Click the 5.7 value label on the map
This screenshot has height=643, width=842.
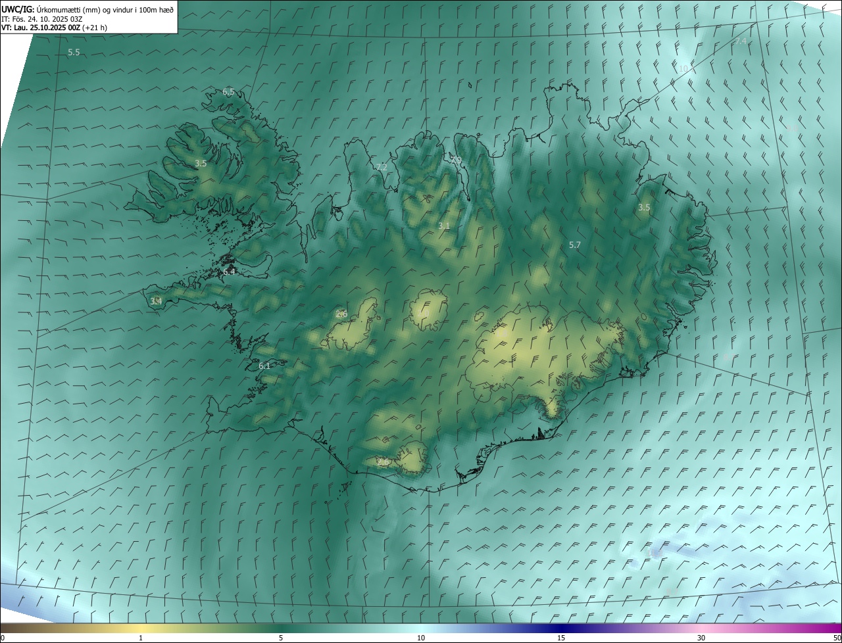(x=575, y=245)
